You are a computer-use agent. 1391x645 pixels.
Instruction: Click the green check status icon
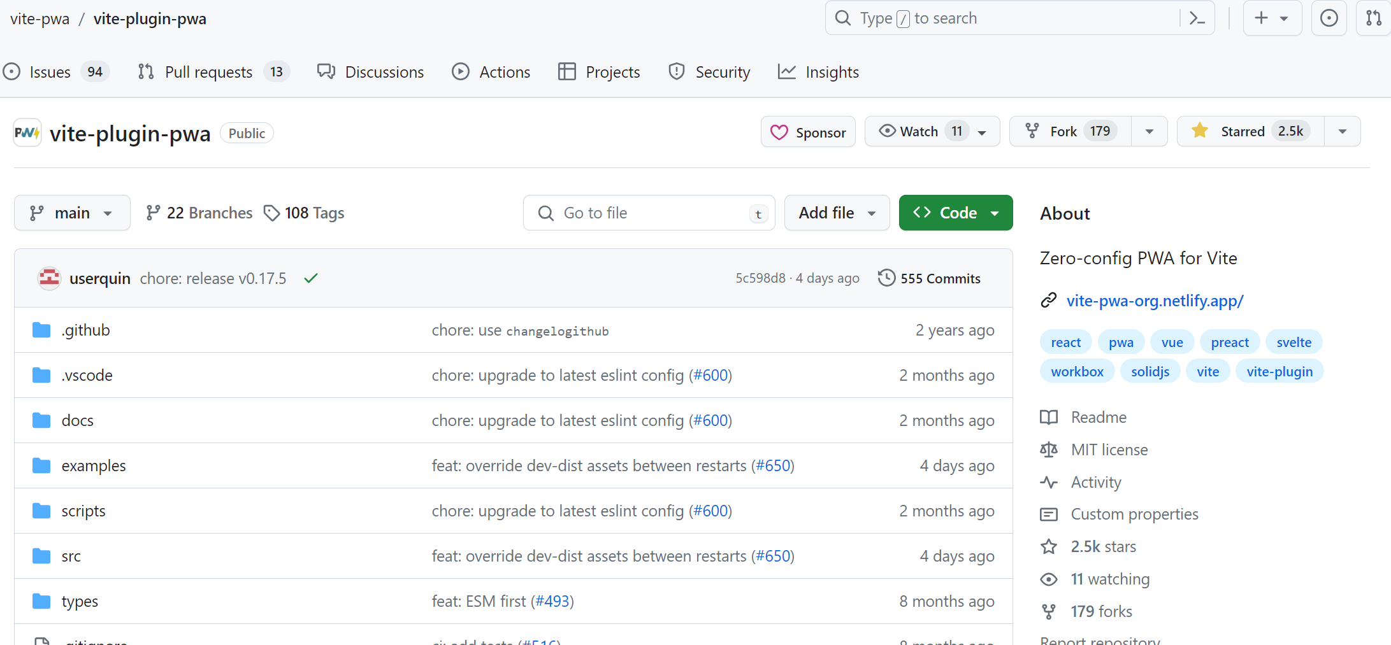311,278
